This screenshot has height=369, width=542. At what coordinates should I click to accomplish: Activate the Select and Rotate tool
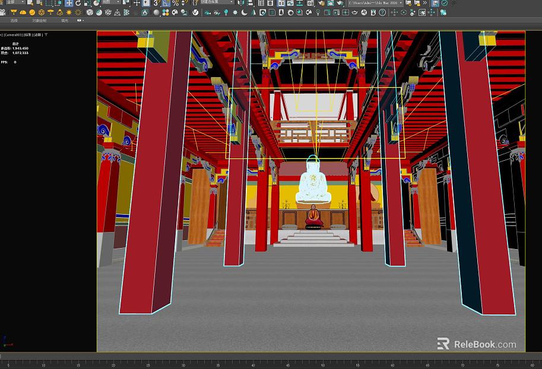pos(78,3)
